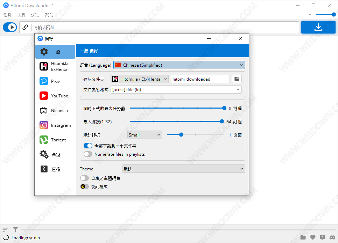Click the 8 线程 value label
This screenshot has height=243, width=338.
click(235, 108)
